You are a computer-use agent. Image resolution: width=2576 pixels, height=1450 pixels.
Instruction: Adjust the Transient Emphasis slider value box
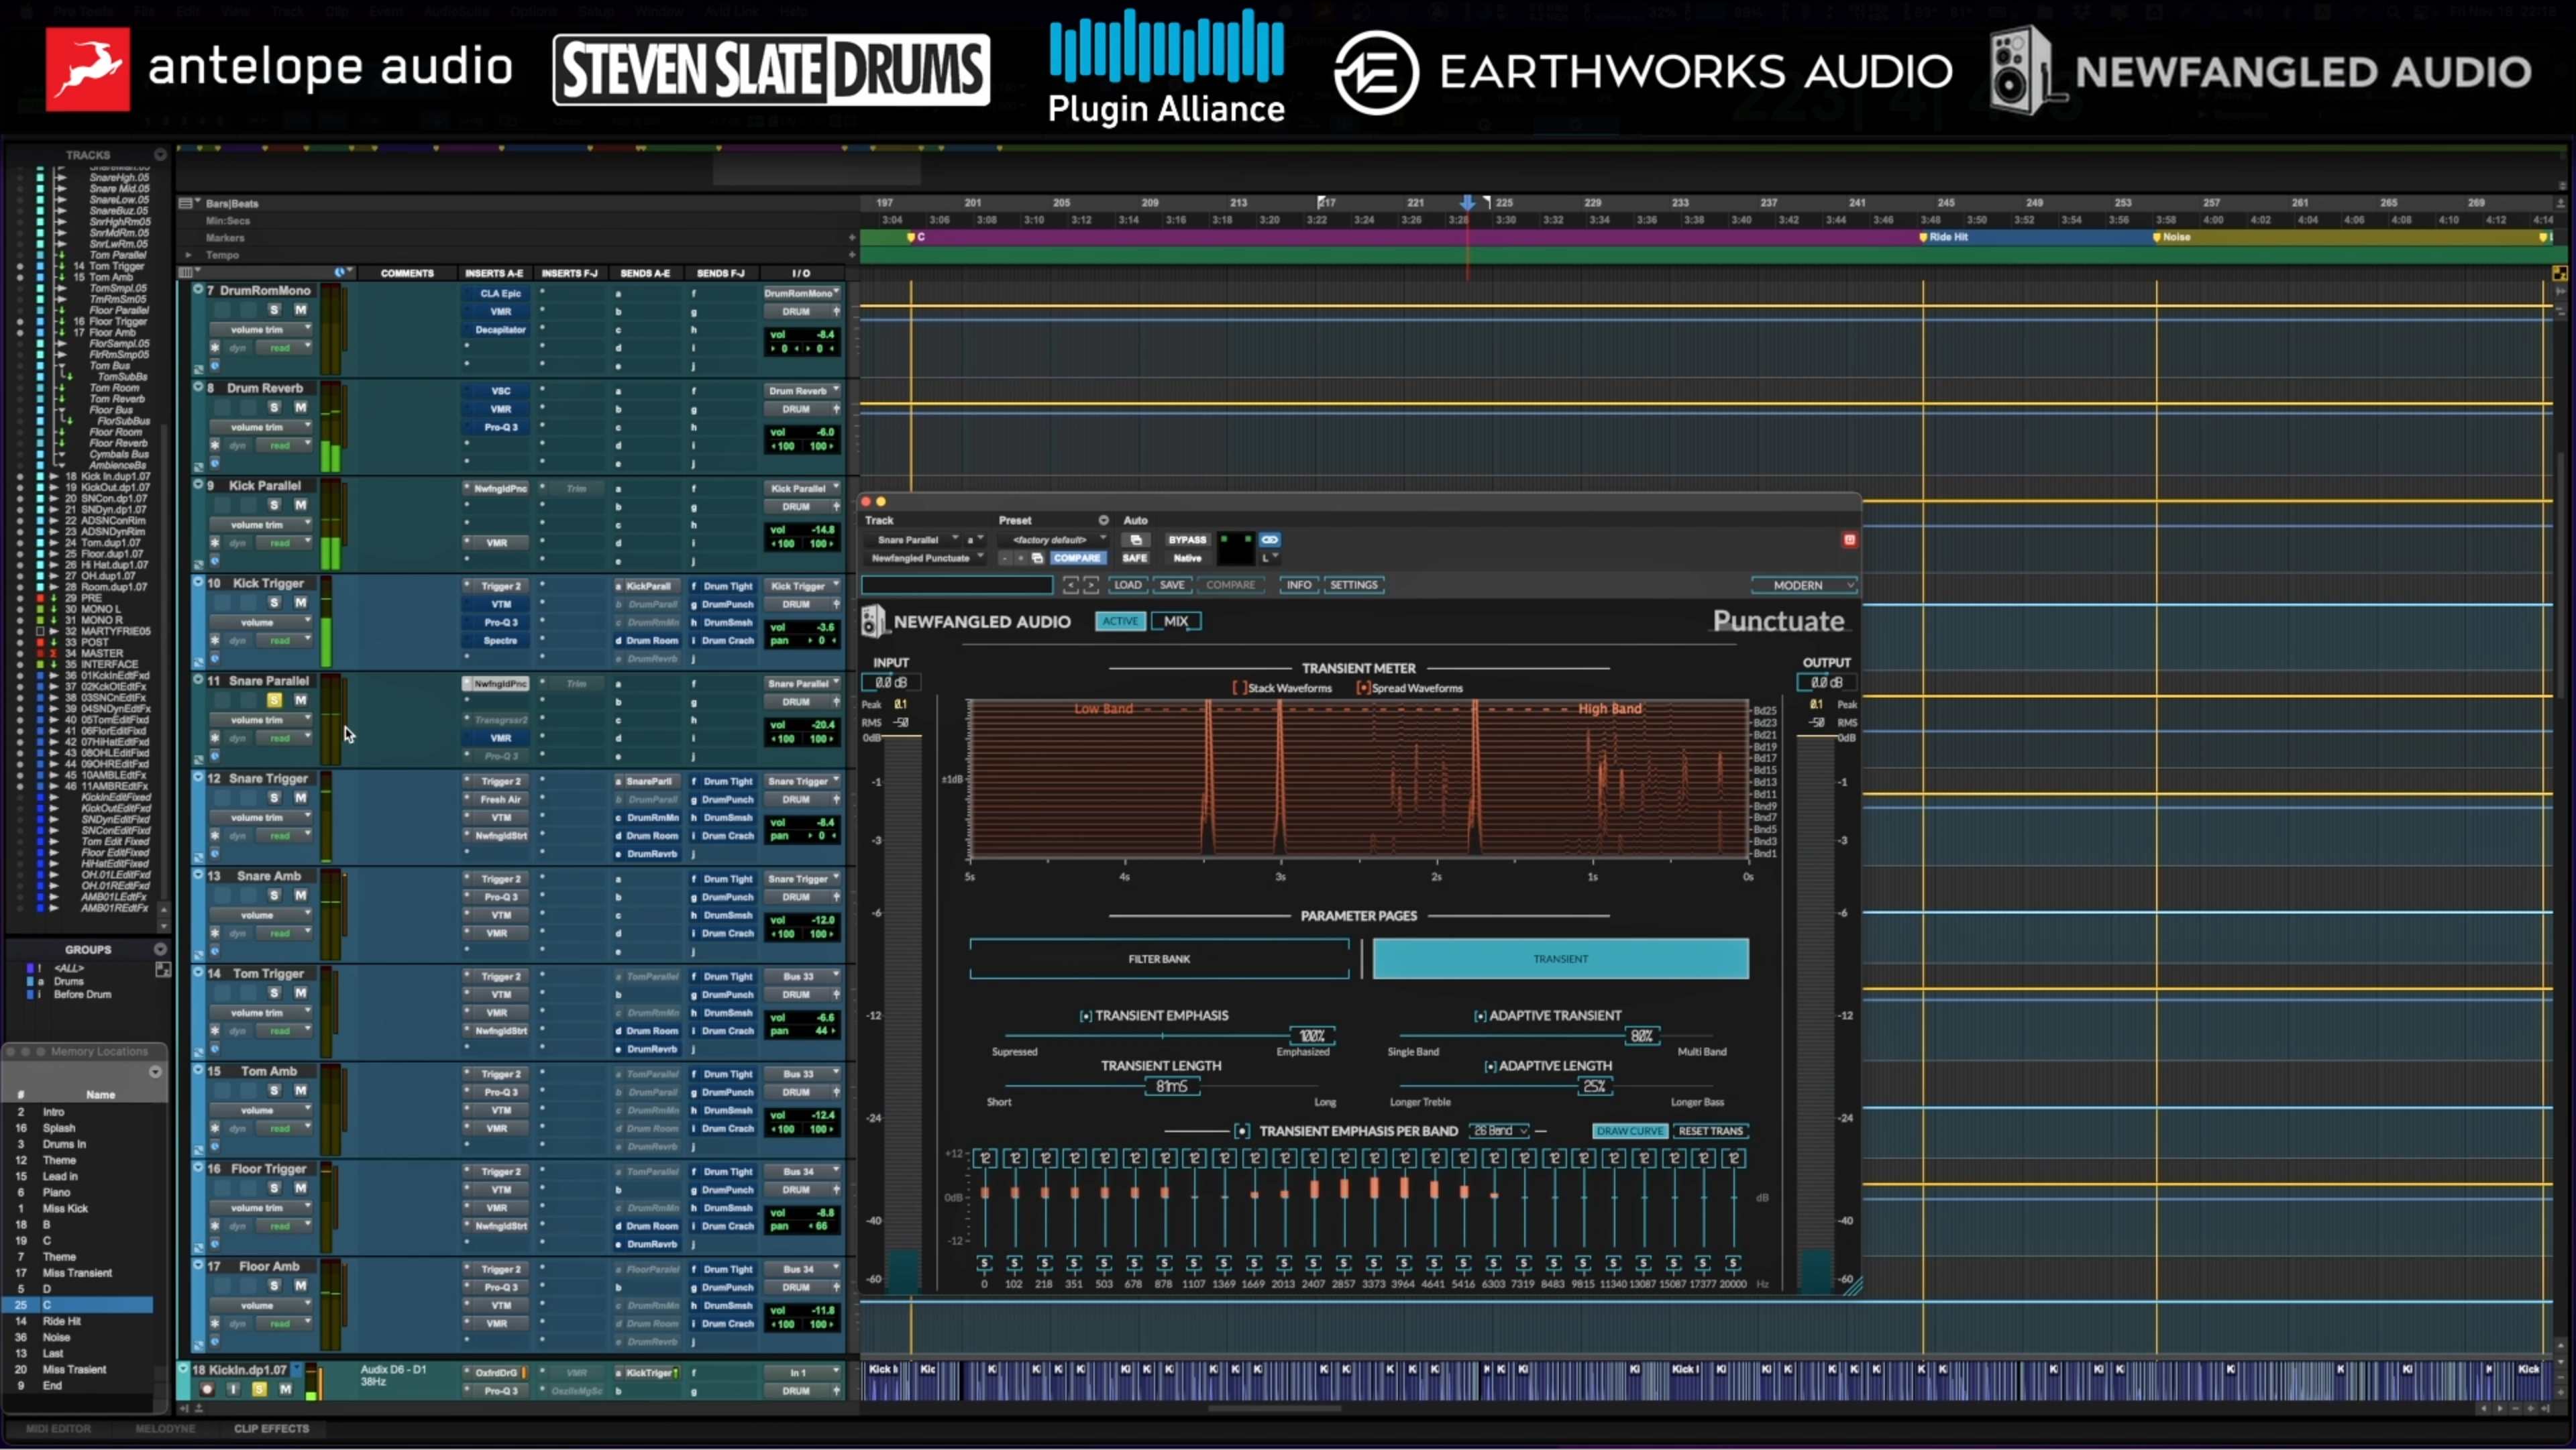(x=1312, y=1036)
